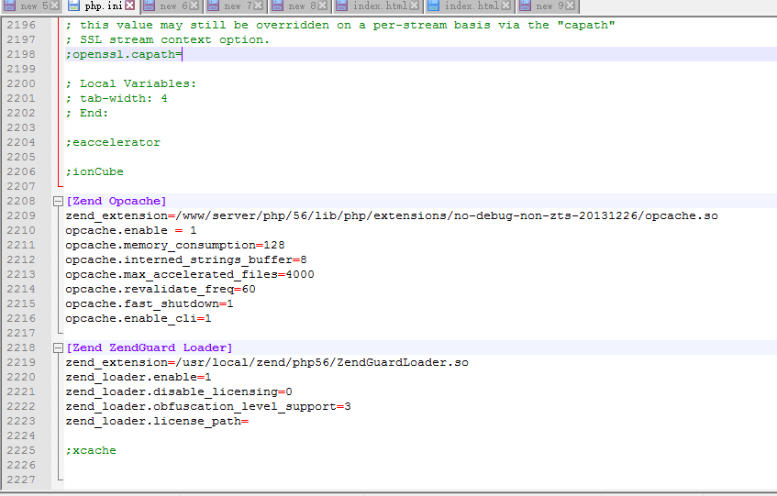The width and height of the screenshot is (777, 496).
Task: Click 'opcache.memory_consumption=128' line
Action: tap(175, 245)
